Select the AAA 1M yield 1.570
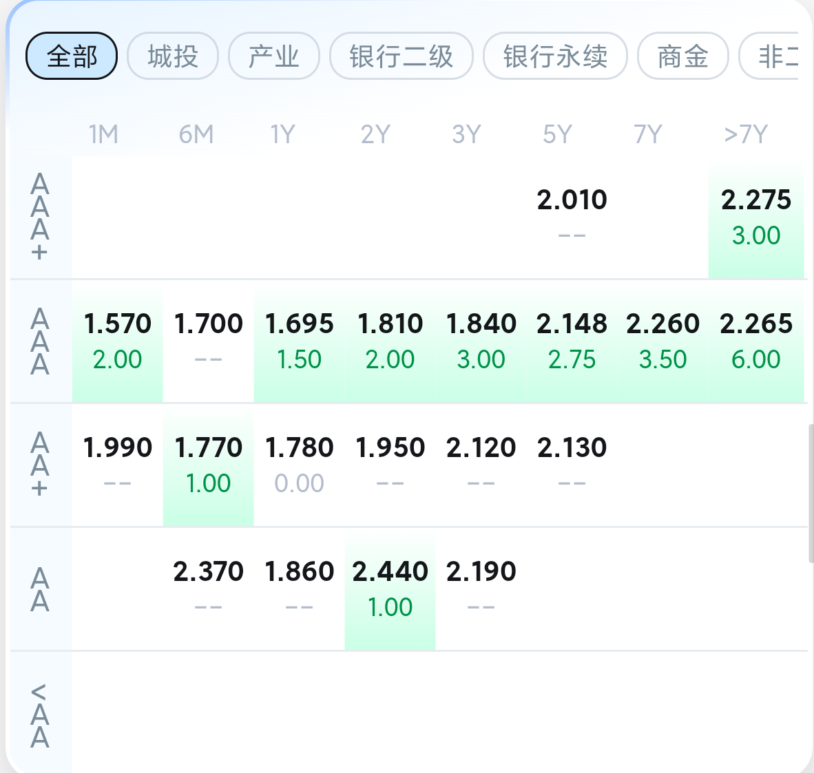The width and height of the screenshot is (814, 773). point(117,341)
